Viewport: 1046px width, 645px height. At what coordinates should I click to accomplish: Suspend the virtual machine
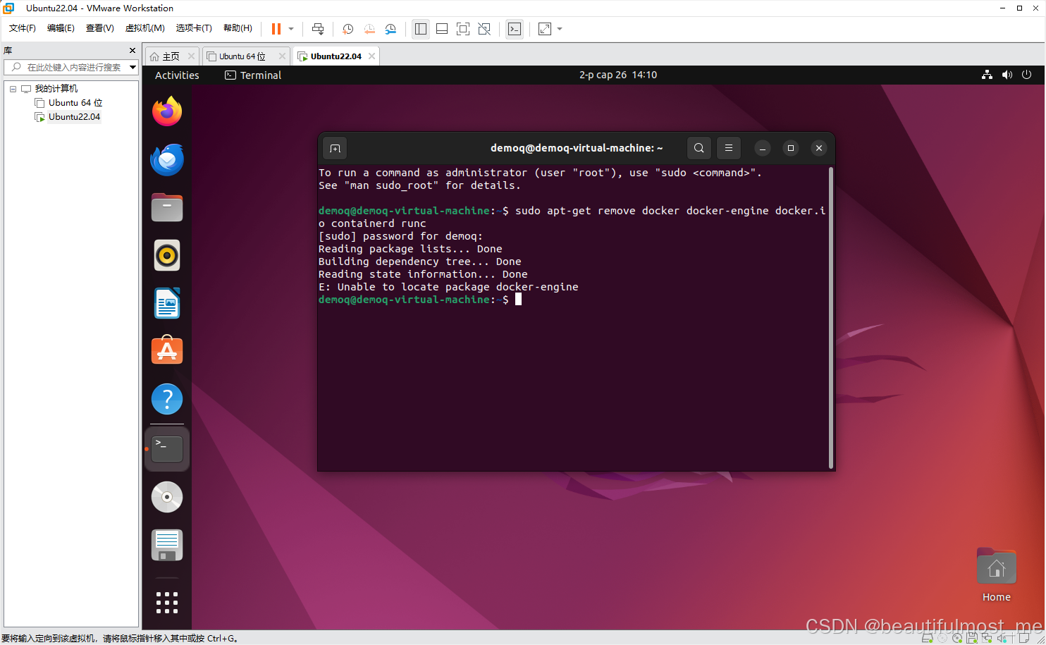click(x=276, y=29)
